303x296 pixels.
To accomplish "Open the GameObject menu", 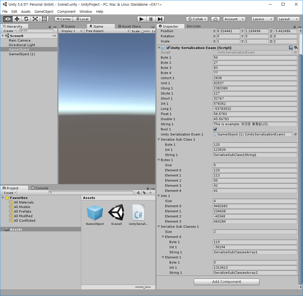I will pyautogui.click(x=44, y=12).
